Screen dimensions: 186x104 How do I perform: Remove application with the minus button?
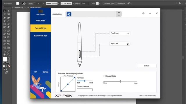(x=119, y=15)
